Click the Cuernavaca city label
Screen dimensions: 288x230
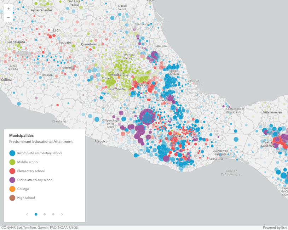click(117, 89)
